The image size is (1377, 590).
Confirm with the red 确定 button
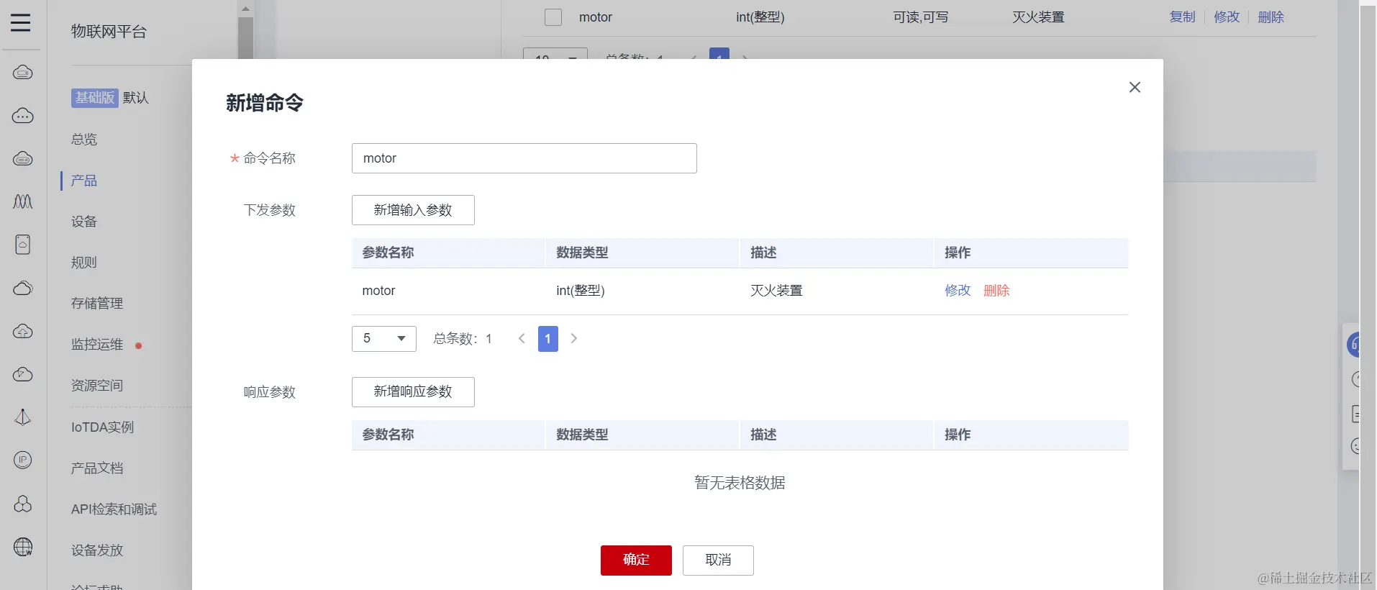point(636,560)
